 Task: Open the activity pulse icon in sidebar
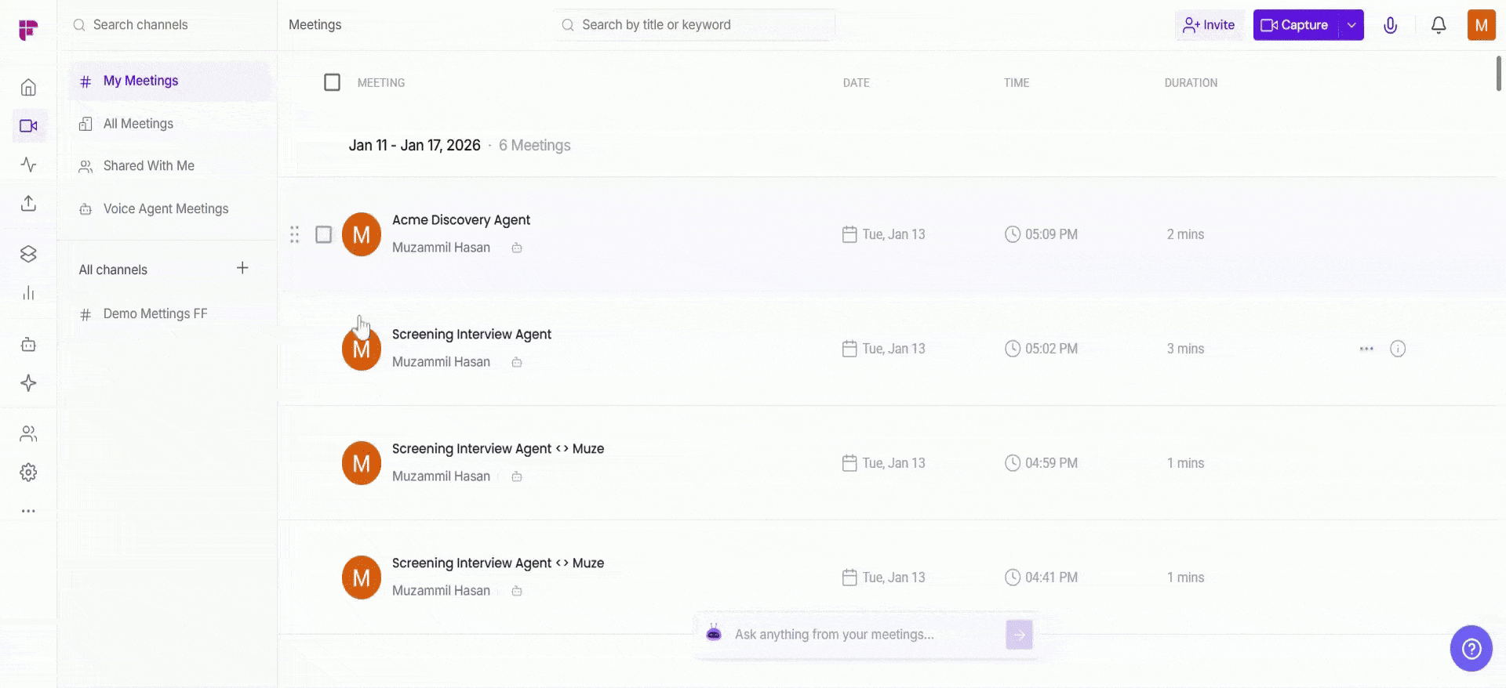pos(28,165)
